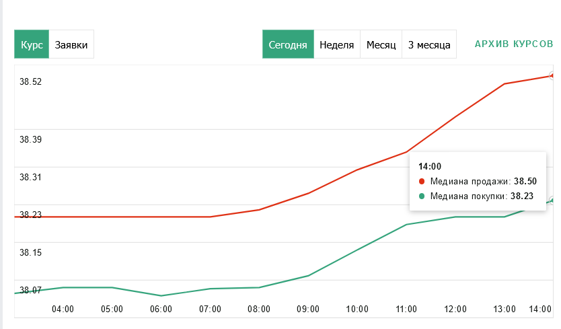Screen dimensions: 561x329
Task: Switch chart range to Неделя
Action: [x=337, y=45]
